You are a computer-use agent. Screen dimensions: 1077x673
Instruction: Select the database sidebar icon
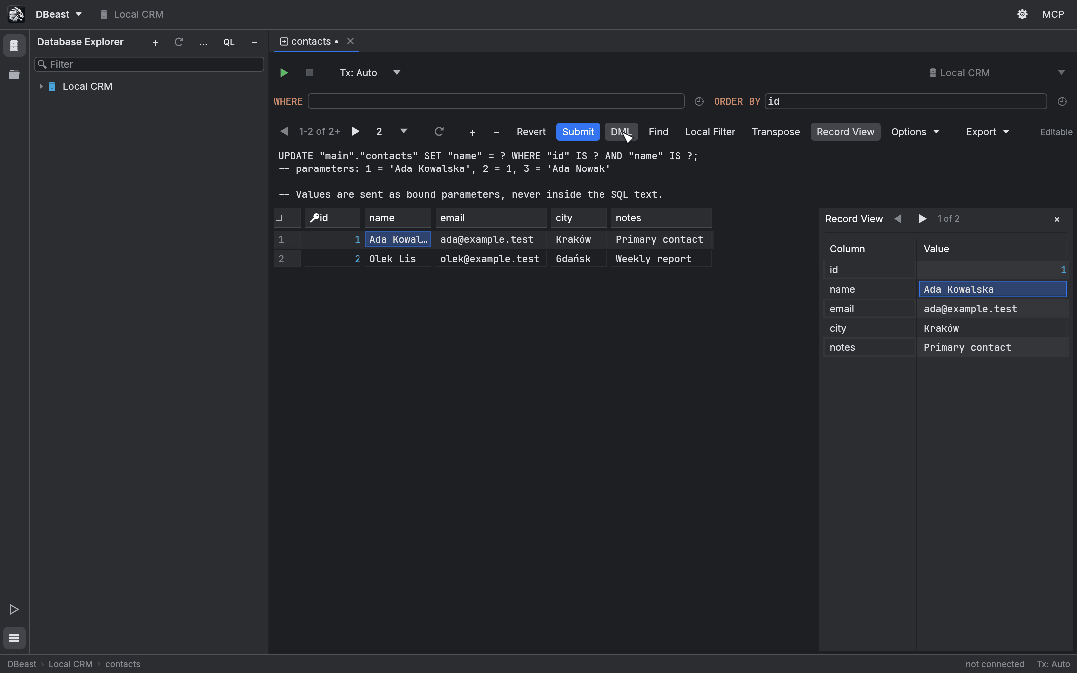[14, 46]
